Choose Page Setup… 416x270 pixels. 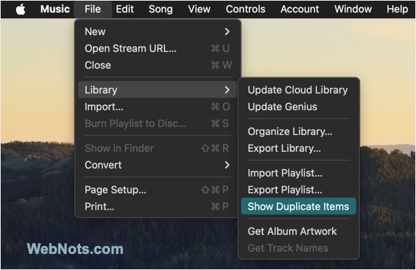point(157,190)
